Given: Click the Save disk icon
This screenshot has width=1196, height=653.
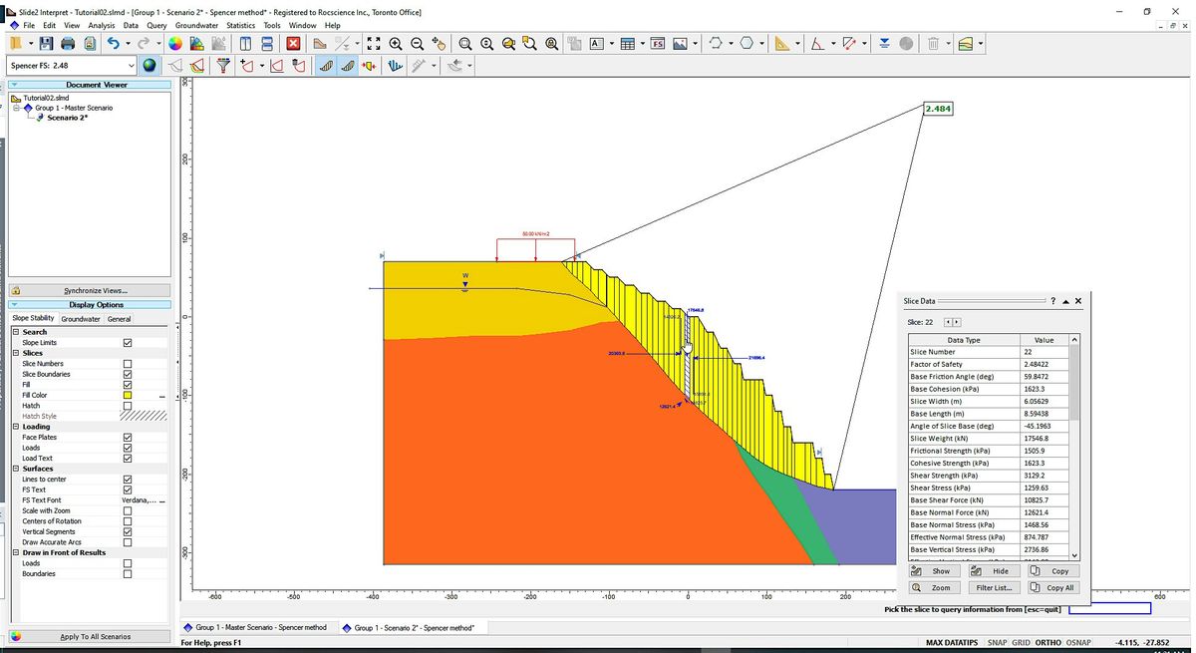Looking at the screenshot, I should pos(46,44).
